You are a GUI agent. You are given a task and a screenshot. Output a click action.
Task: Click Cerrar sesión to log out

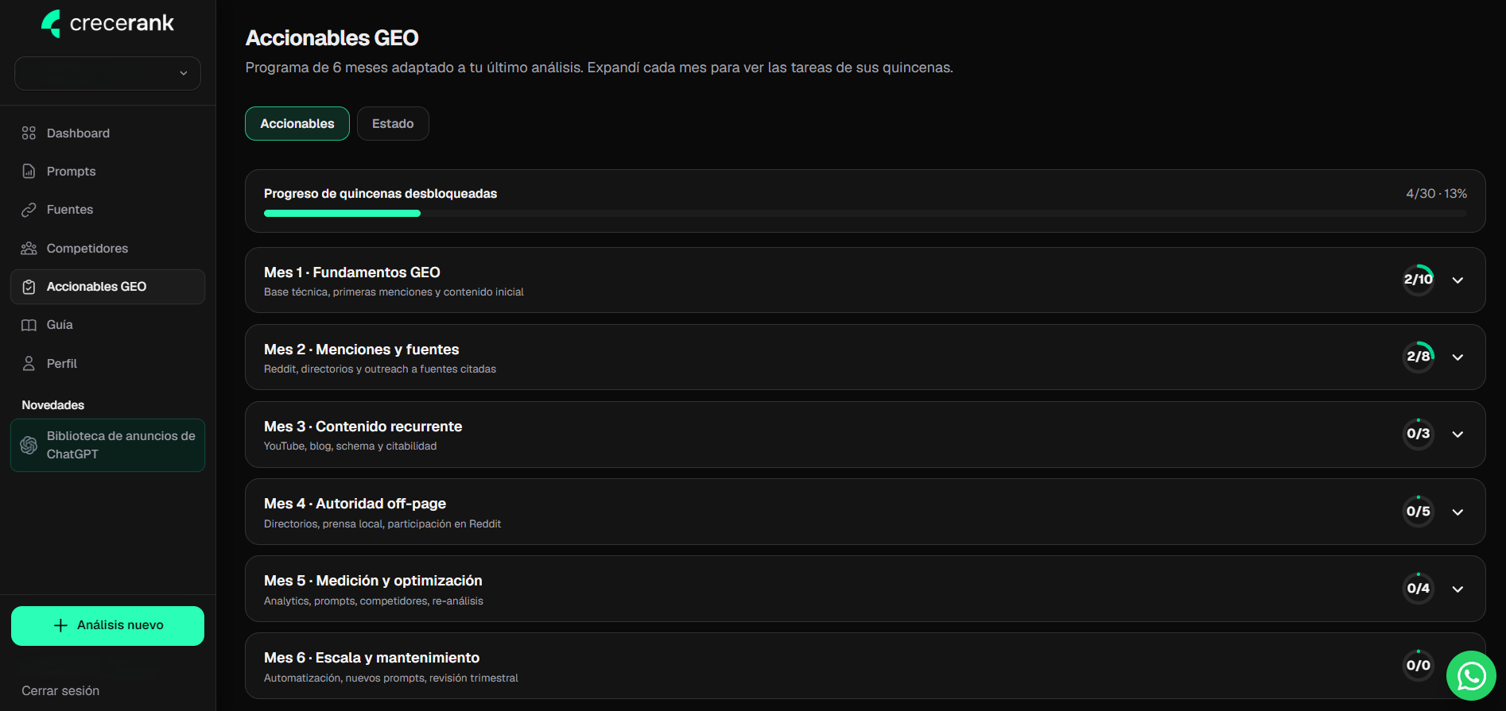click(60, 690)
